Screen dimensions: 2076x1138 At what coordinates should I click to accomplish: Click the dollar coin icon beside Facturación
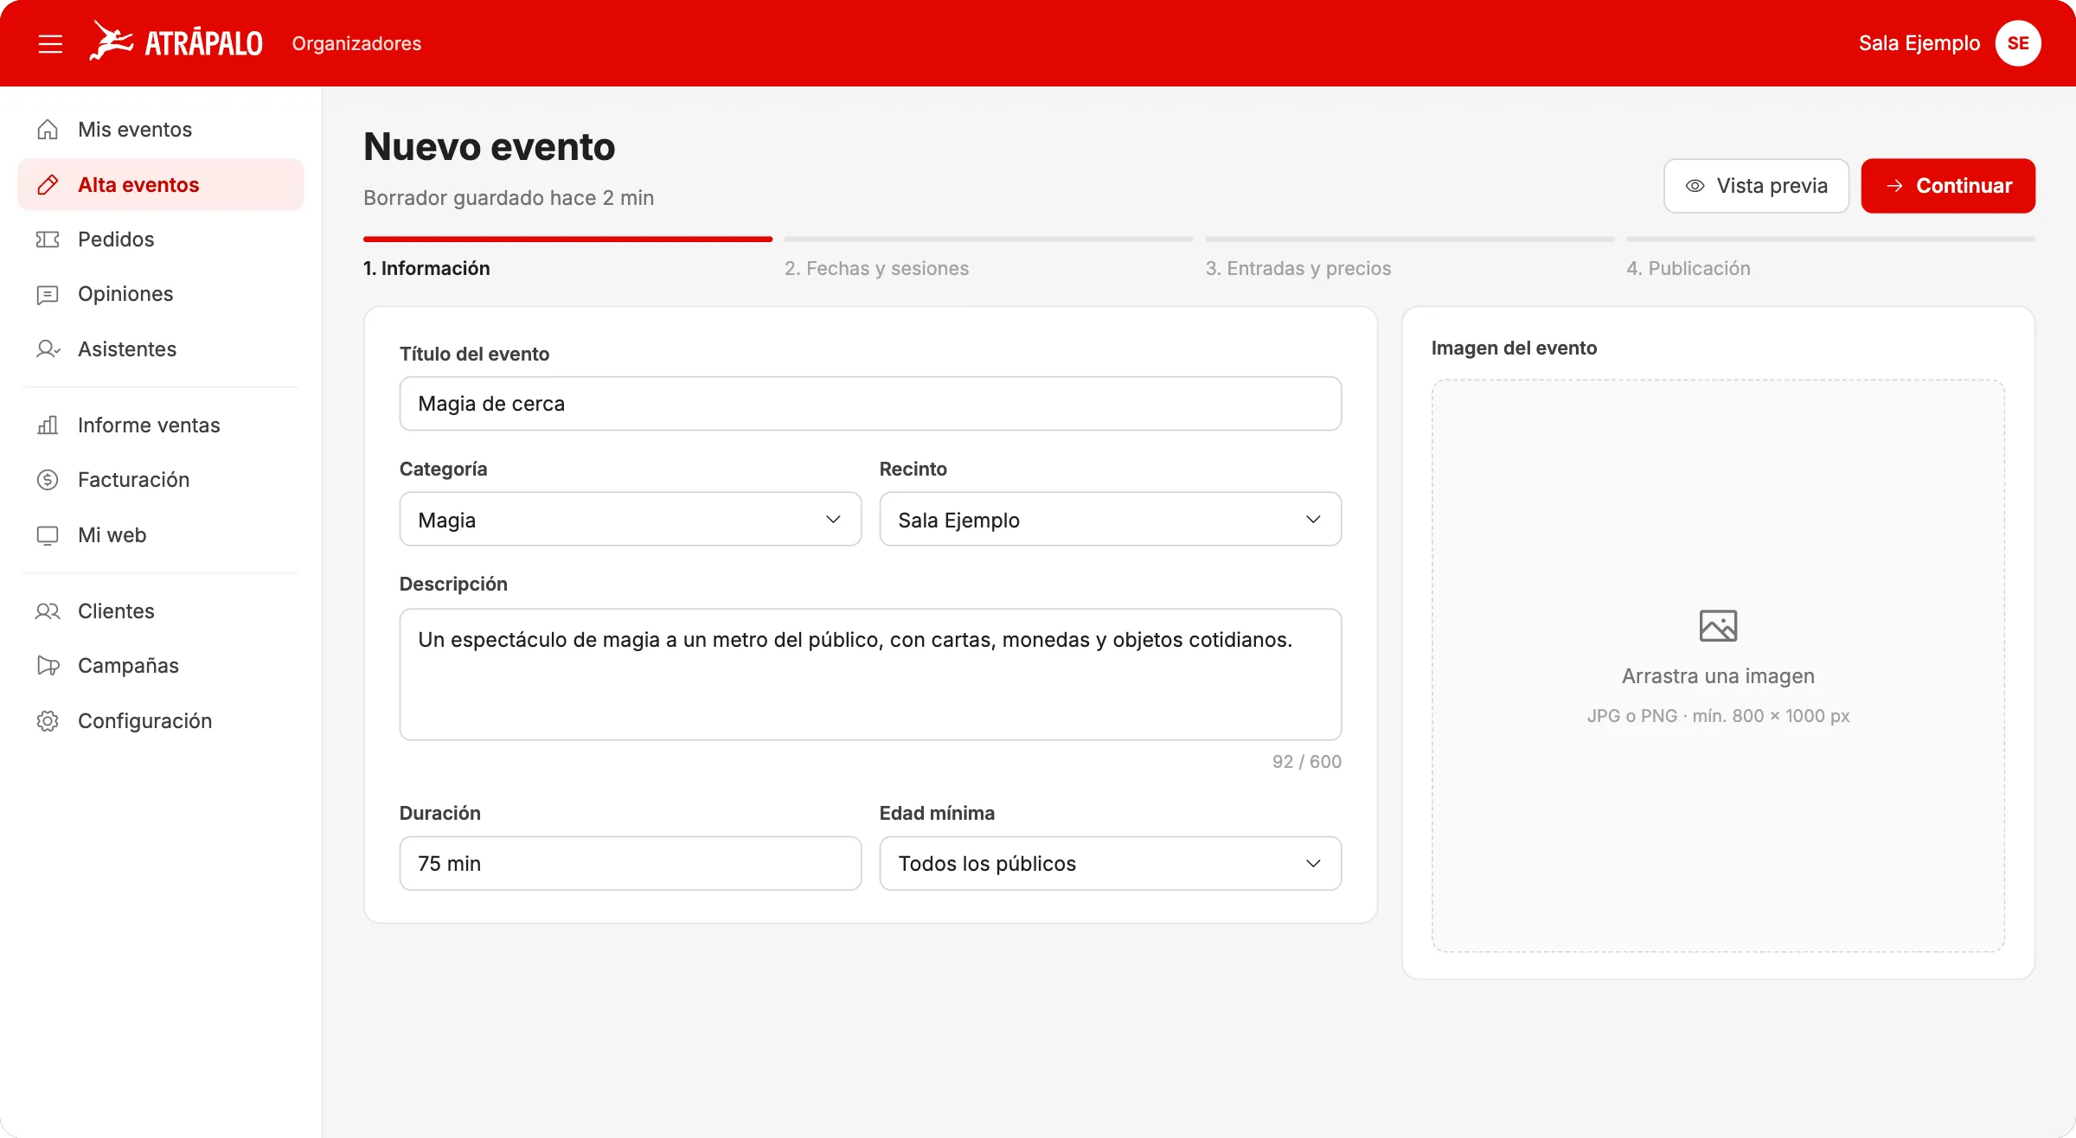pyautogui.click(x=48, y=480)
